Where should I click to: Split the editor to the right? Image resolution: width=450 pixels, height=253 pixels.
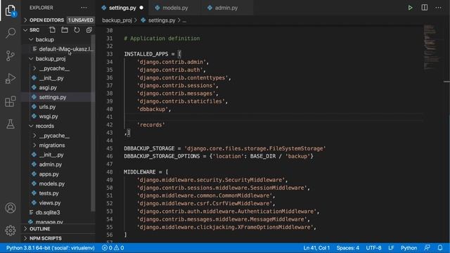click(x=425, y=8)
